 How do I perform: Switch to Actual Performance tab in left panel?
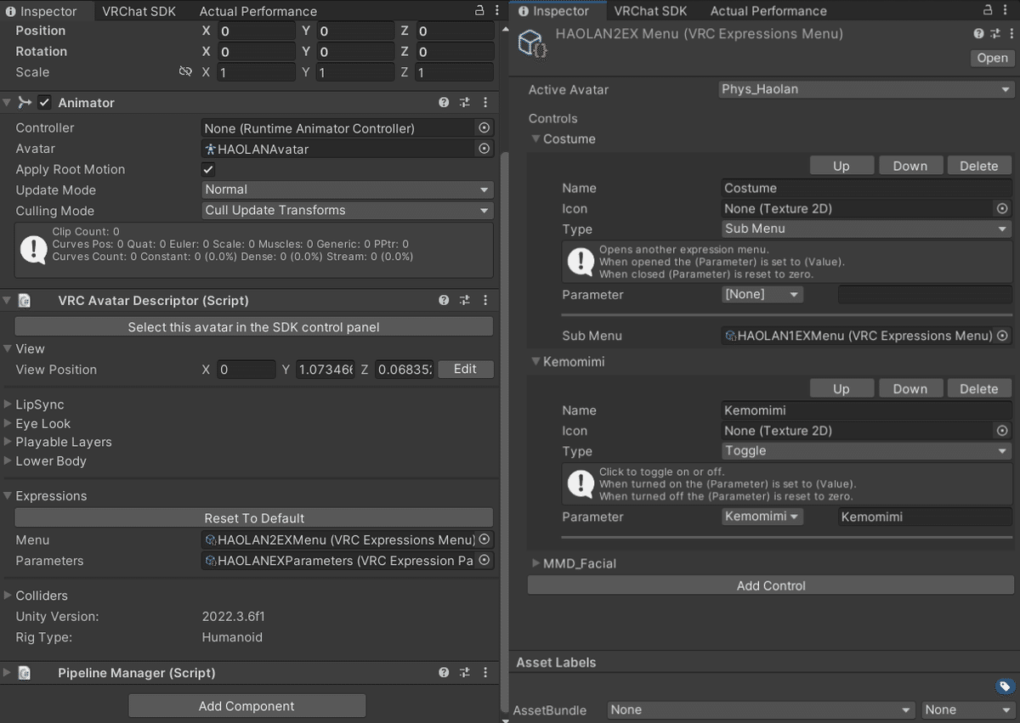click(258, 11)
